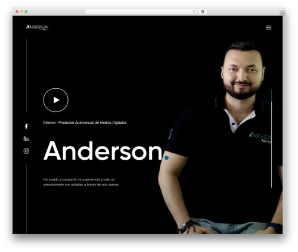Click the 'He venido a compartir' paragraph
The width and height of the screenshot is (298, 252).
81,182
